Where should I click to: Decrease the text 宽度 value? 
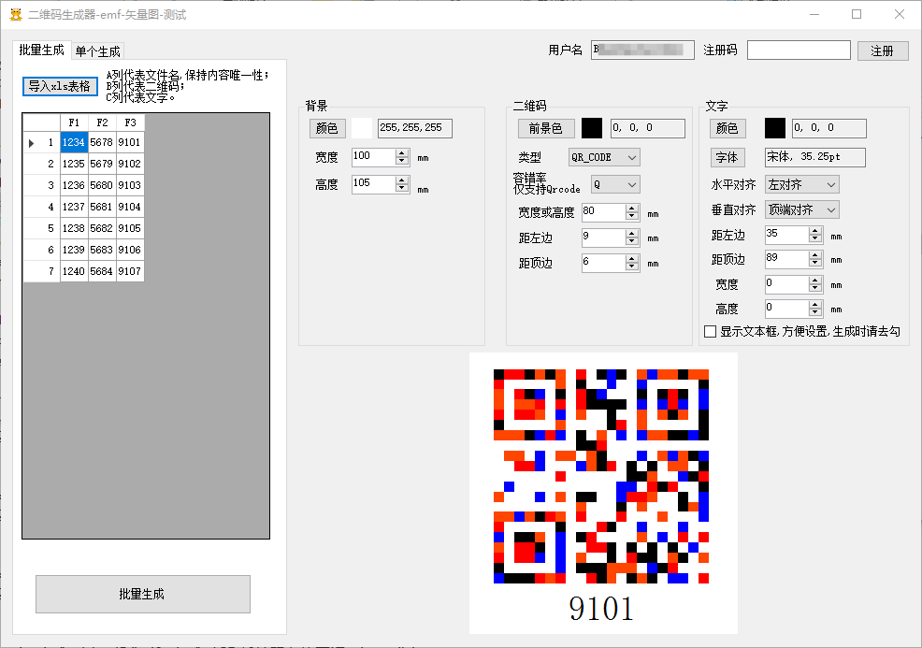pos(815,288)
